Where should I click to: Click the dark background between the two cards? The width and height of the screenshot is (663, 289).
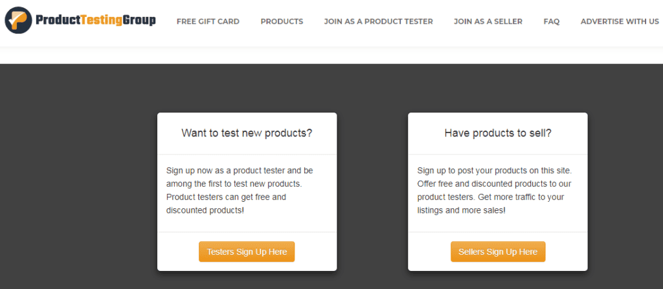[372, 190]
